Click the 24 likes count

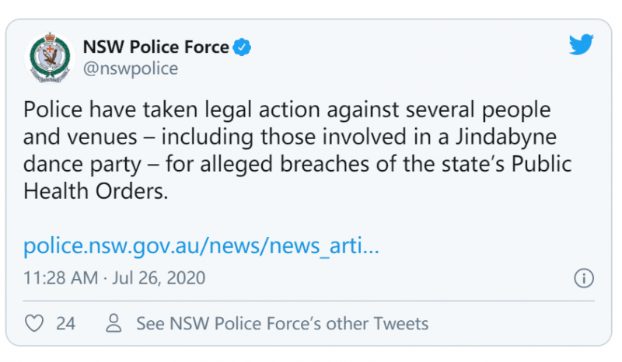click(x=65, y=323)
